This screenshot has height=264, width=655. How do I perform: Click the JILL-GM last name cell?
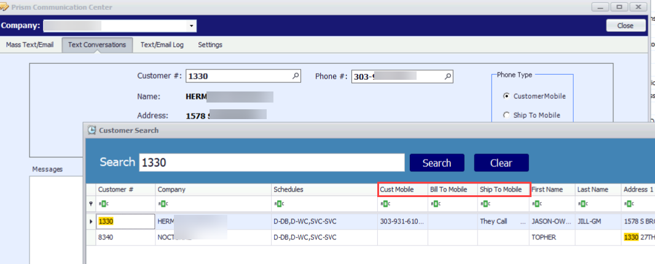(x=598, y=222)
